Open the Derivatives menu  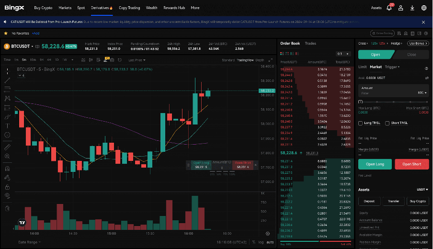pyautogui.click(x=102, y=8)
